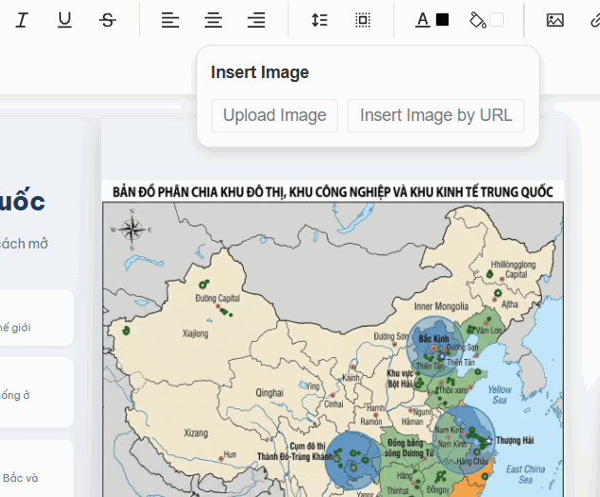Center align the text
Image resolution: width=600 pixels, height=497 pixels.
tap(213, 20)
